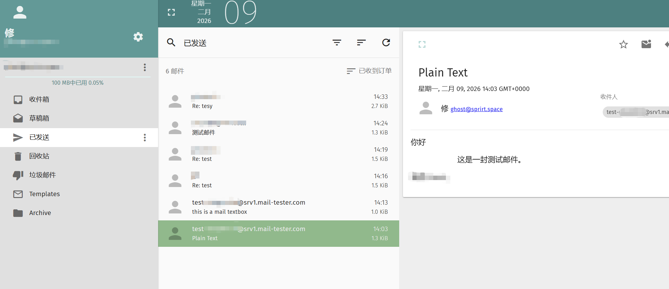The height and width of the screenshot is (289, 669).
Task: Open the 垃圾邮件 junk folder
Action: point(42,175)
